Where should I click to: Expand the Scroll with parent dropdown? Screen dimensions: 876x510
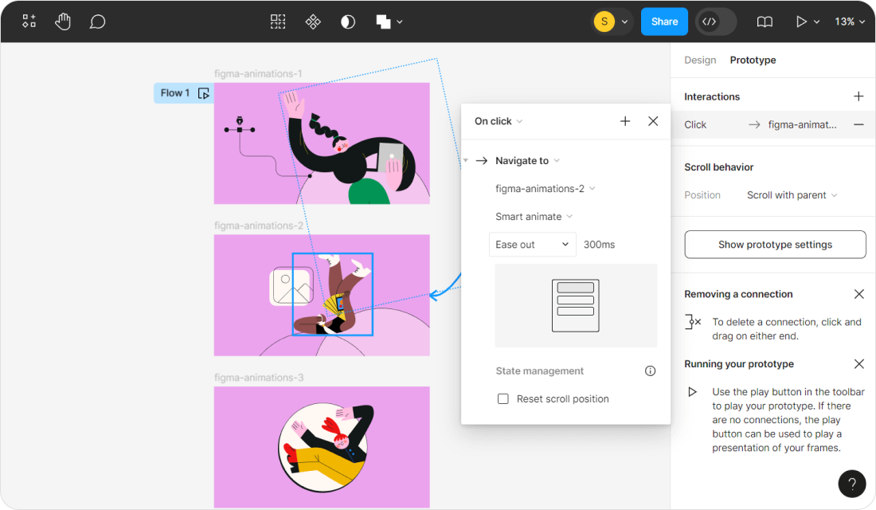(792, 195)
